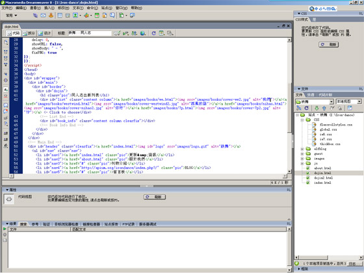Screen dimensions: 364x273
Task: Open the 编辑(E) menu
Action: (x=21, y=8)
